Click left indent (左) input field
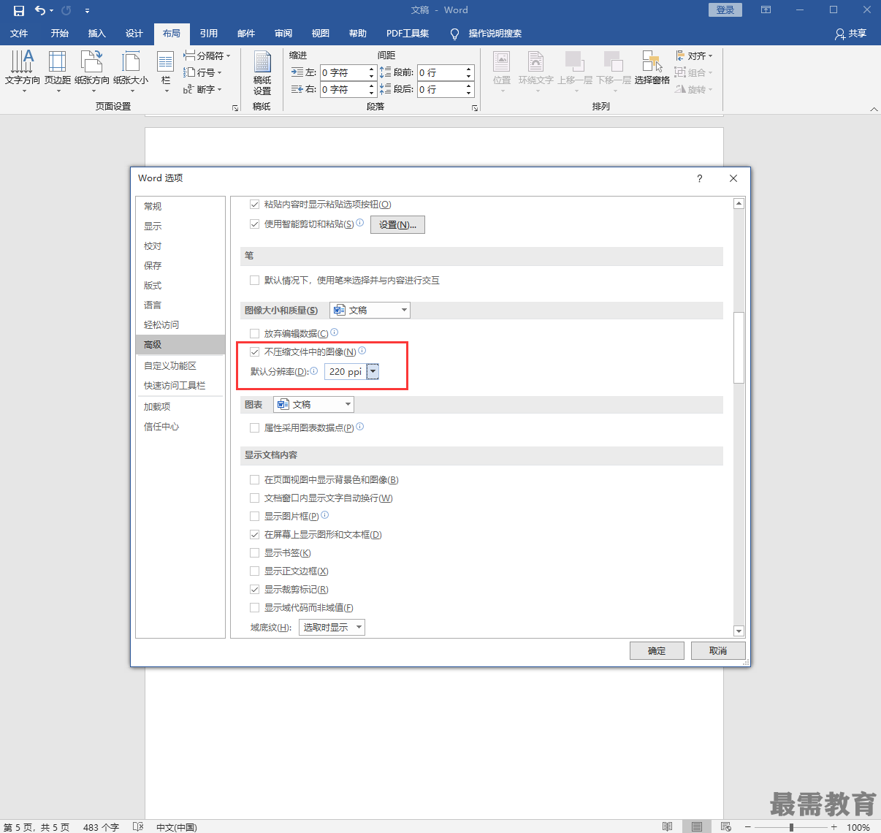This screenshot has width=881, height=833. pos(343,72)
